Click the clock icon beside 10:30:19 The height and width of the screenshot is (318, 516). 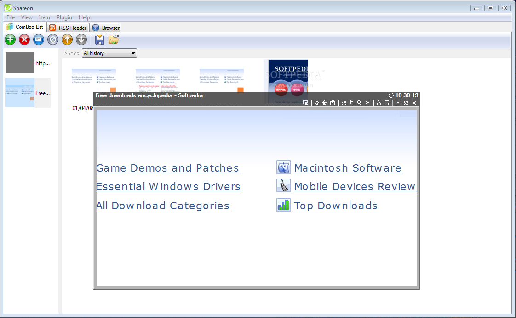(391, 95)
